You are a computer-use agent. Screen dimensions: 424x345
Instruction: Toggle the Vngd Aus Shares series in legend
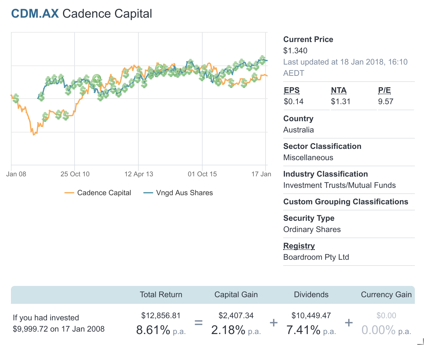178,193
